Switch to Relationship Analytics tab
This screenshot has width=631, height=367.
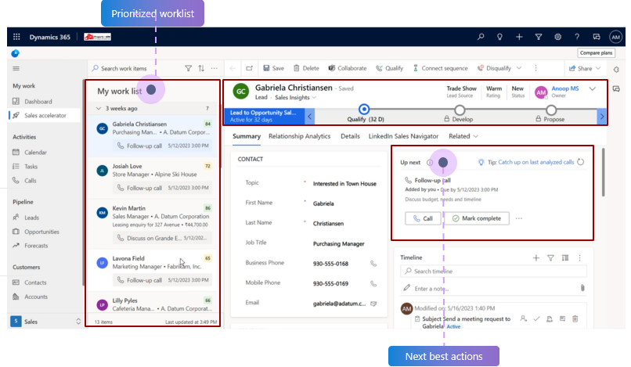pyautogui.click(x=299, y=136)
